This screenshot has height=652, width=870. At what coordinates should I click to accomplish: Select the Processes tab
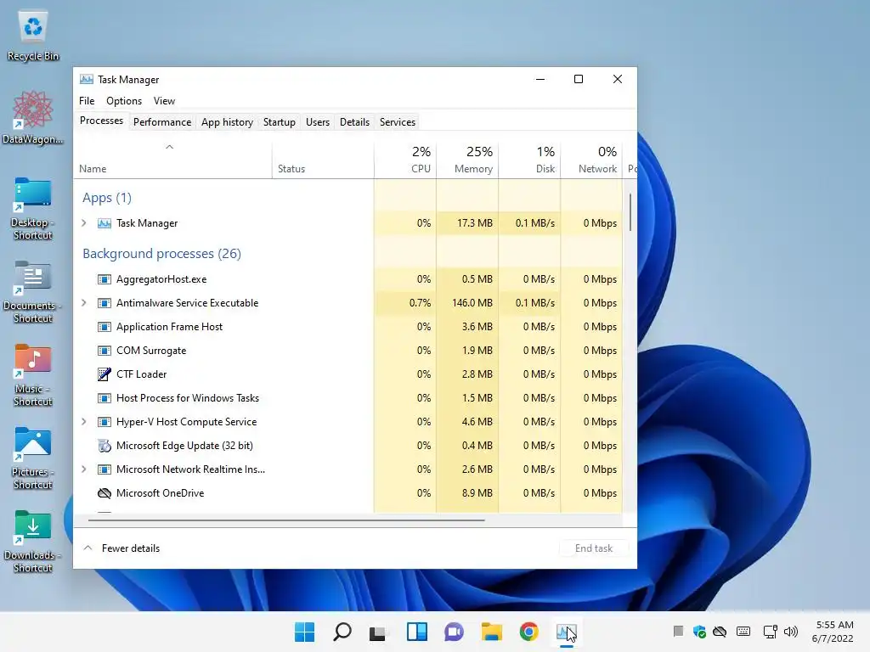tap(102, 121)
